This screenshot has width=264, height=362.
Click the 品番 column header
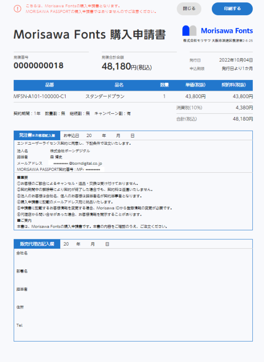(49, 85)
